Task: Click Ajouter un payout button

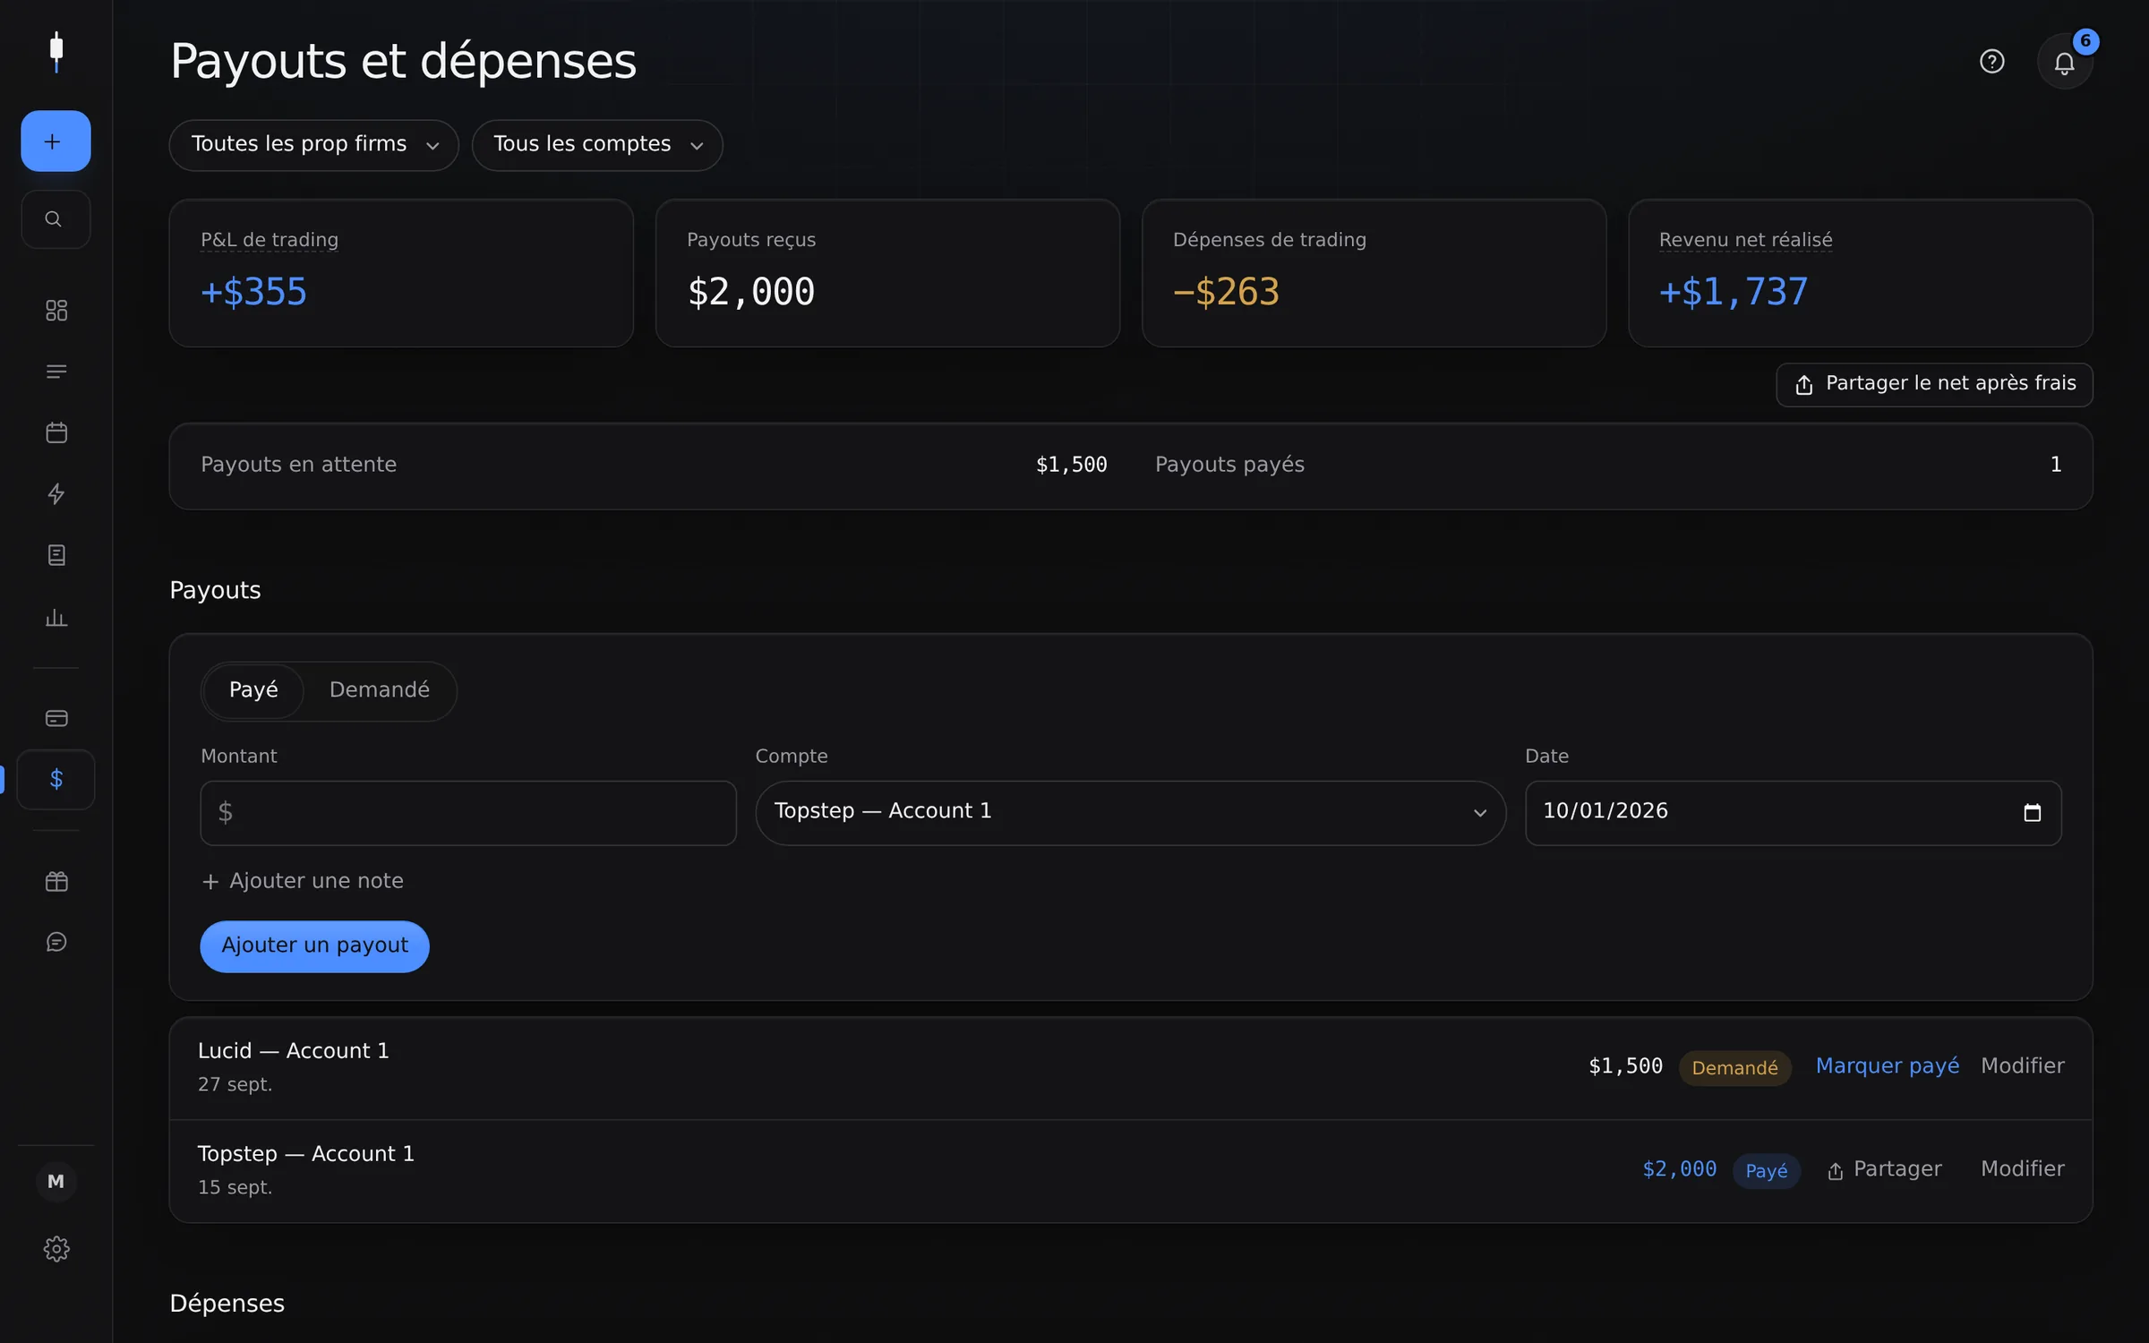Action: coord(314,946)
